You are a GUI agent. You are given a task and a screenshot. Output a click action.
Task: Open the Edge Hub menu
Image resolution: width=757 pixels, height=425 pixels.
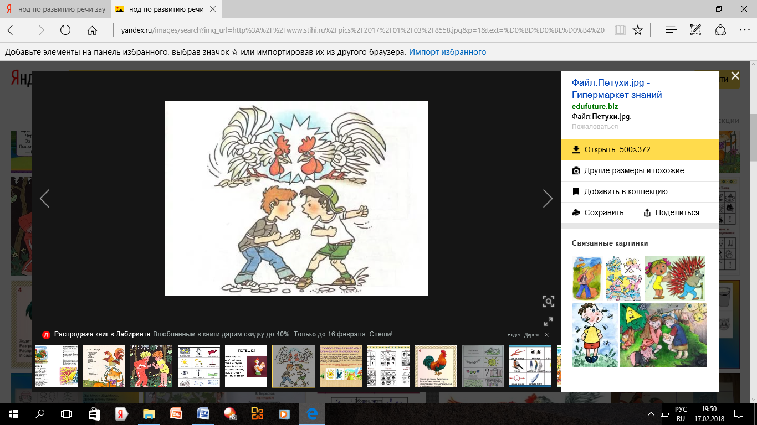point(671,30)
